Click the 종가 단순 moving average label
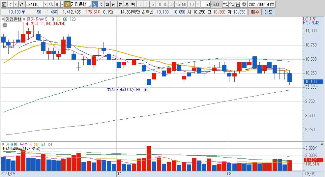Screen dimensions: 325x177 coord(35,19)
